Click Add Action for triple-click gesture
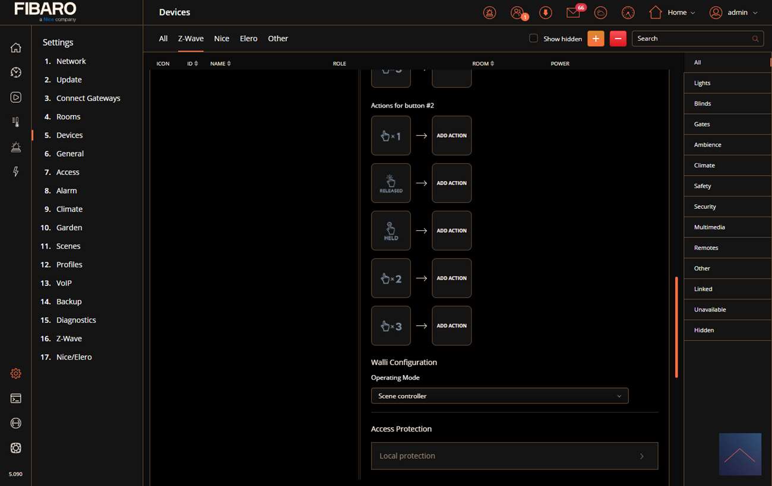This screenshot has width=772, height=486. (451, 326)
